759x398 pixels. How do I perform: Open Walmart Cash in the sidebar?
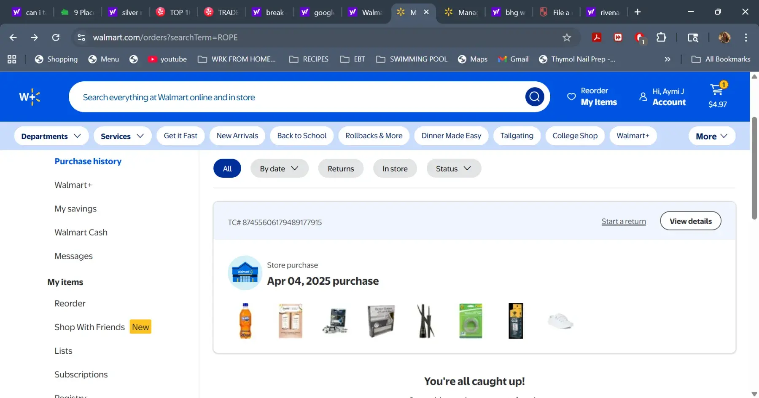click(x=81, y=232)
